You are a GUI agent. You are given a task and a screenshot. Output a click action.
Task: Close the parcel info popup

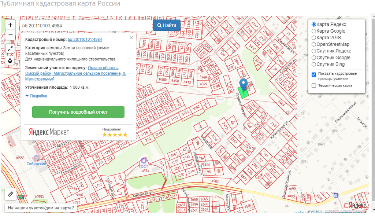(x=131, y=38)
